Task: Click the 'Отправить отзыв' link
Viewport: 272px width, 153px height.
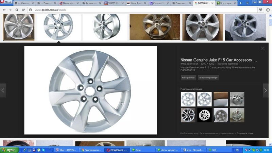Action: (244, 133)
